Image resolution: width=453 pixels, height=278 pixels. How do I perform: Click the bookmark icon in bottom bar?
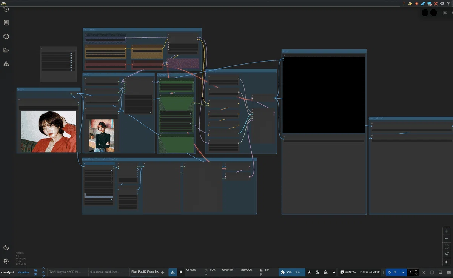(181, 272)
